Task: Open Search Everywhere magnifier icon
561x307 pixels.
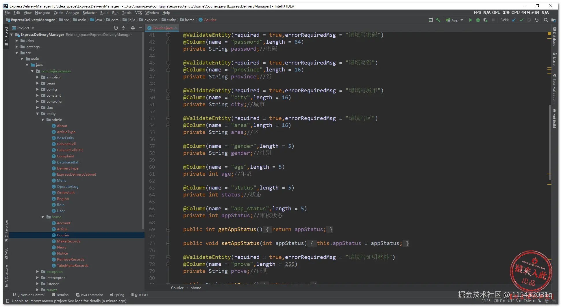Action: [546, 20]
